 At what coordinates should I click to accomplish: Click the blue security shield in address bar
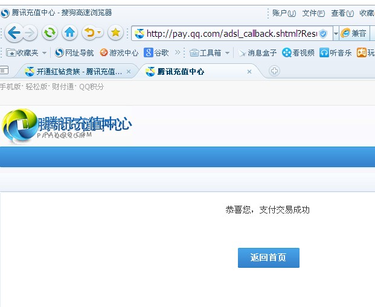[x=323, y=34]
